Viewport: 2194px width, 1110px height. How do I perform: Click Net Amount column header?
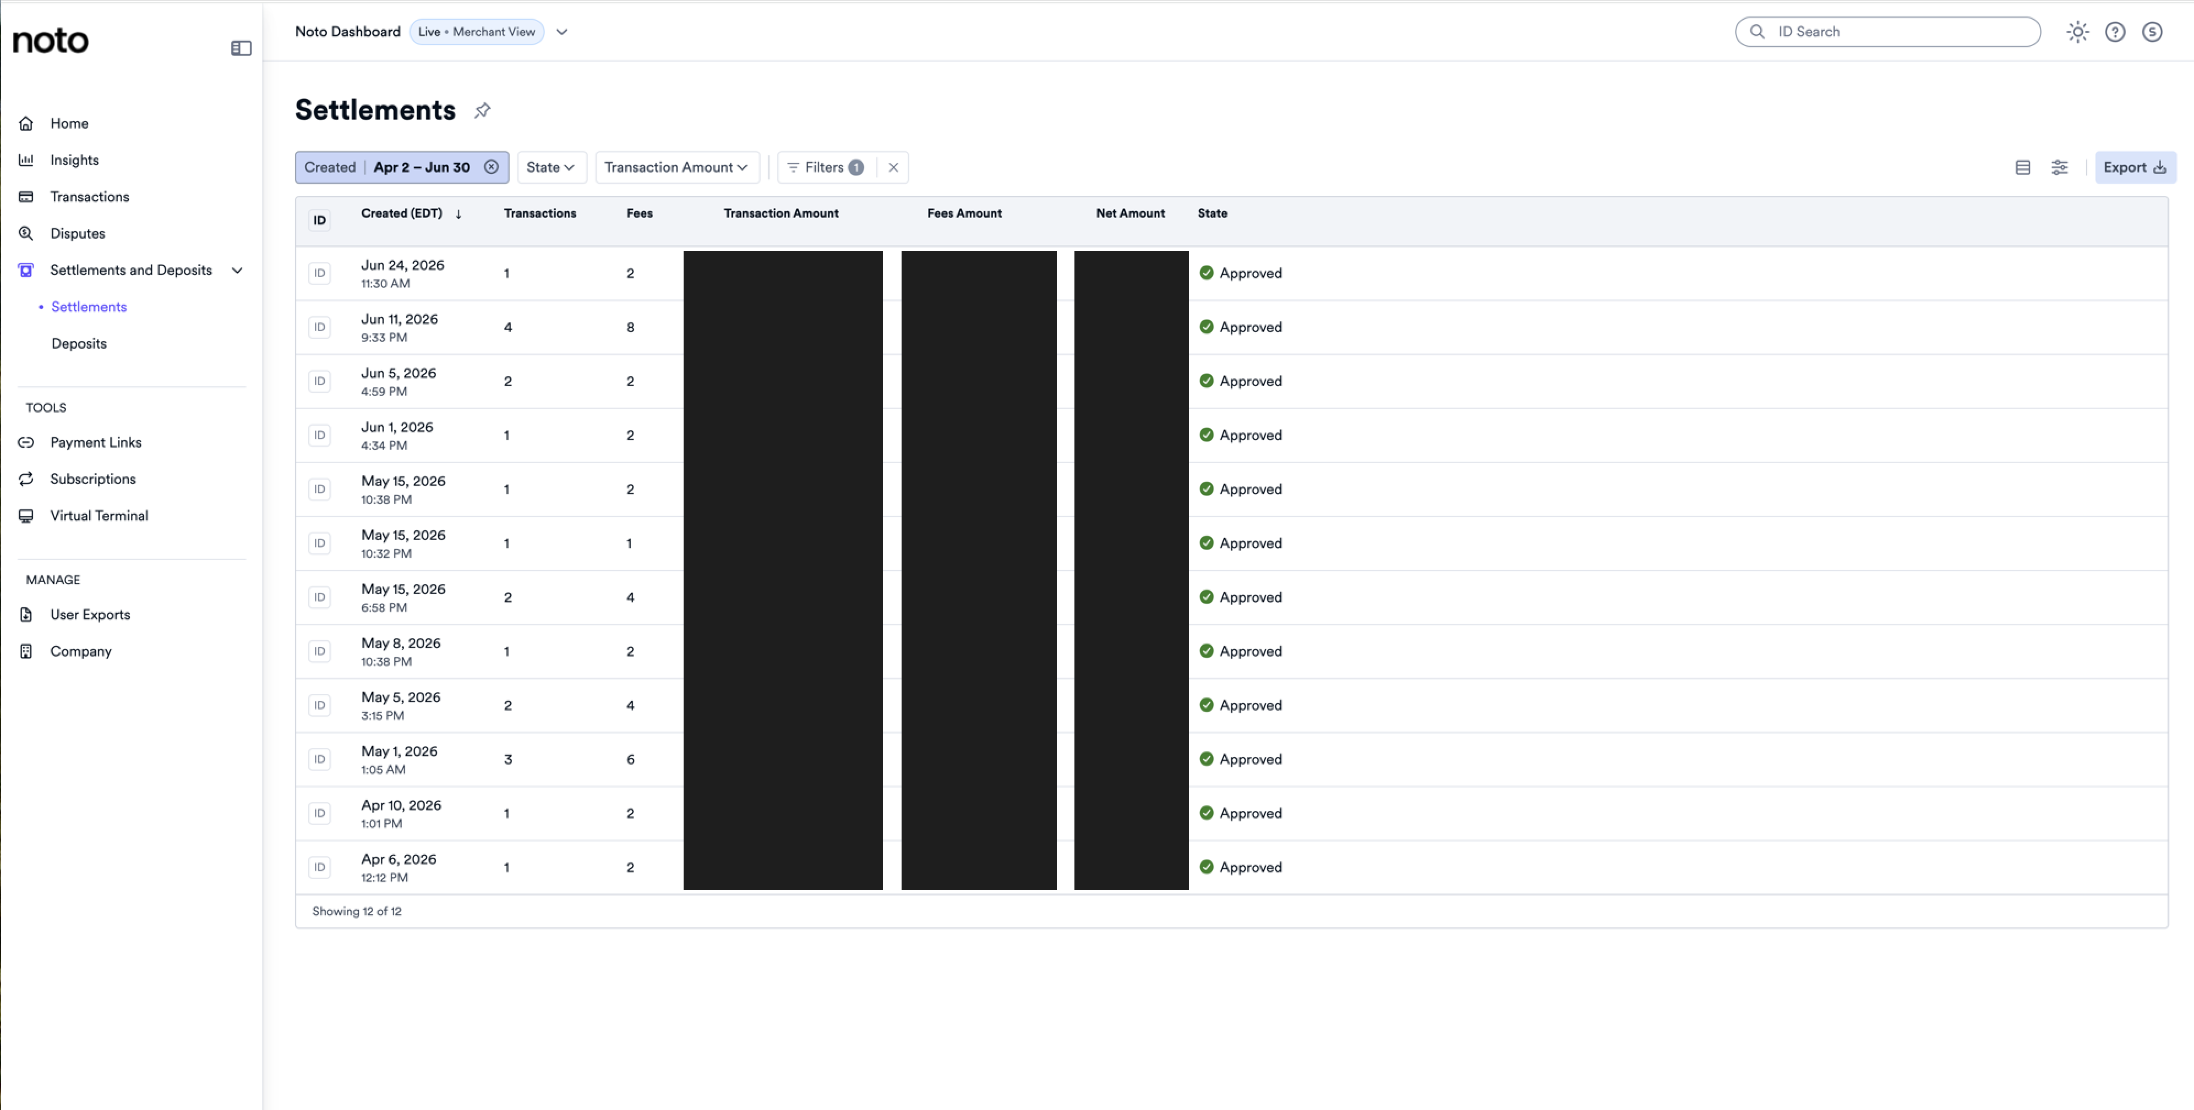pos(1130,213)
